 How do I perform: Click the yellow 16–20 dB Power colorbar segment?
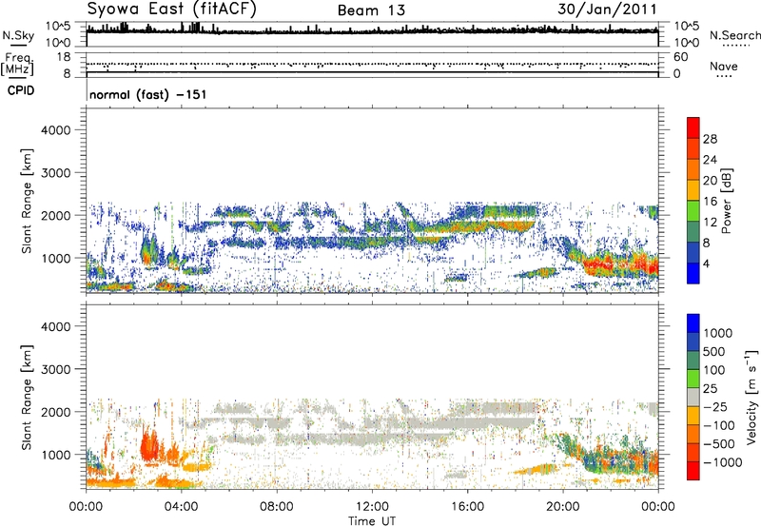pos(693,189)
